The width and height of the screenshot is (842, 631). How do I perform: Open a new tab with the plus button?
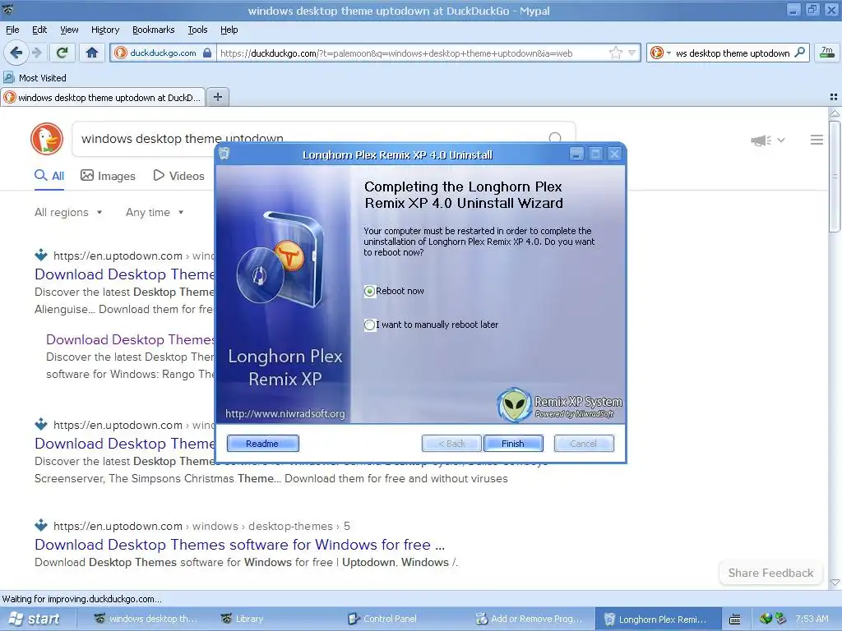coord(217,97)
